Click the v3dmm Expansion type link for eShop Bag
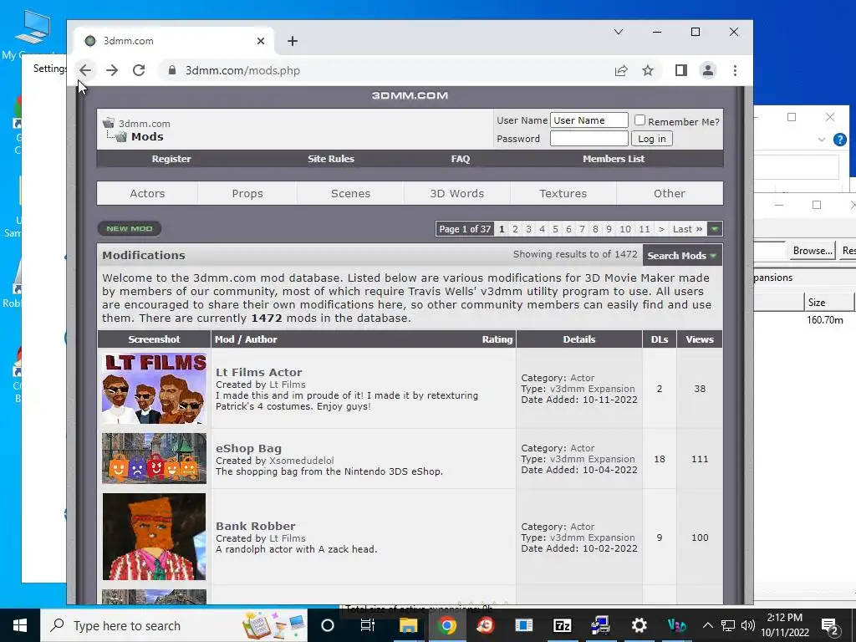 593,459
